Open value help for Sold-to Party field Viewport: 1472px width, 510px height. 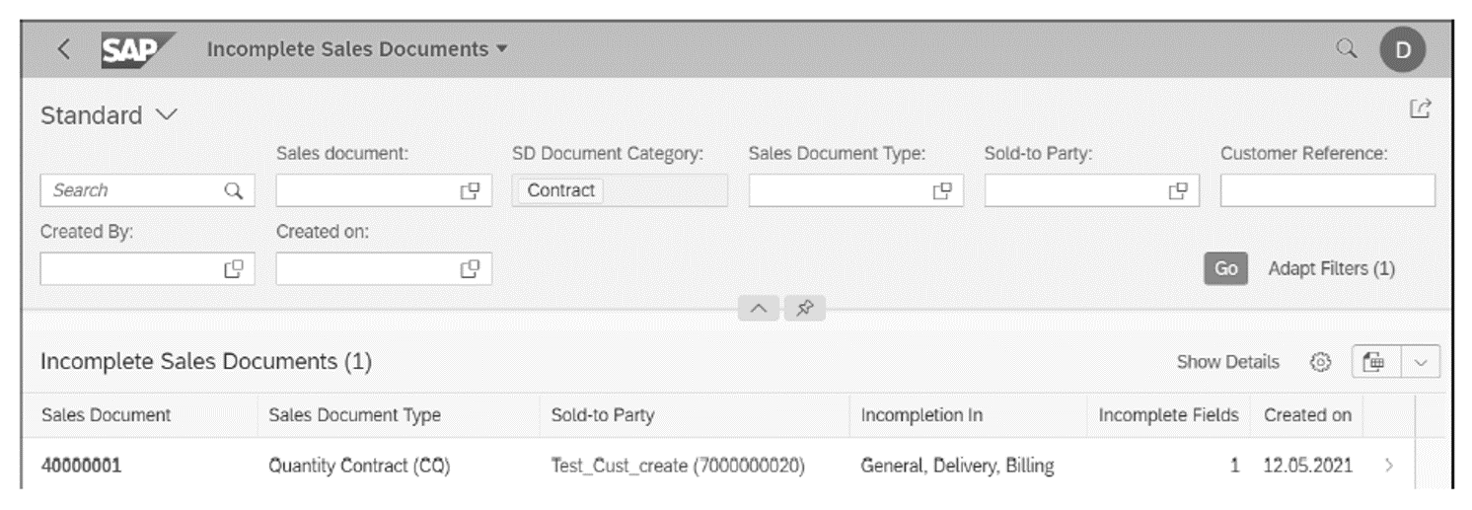[1178, 190]
